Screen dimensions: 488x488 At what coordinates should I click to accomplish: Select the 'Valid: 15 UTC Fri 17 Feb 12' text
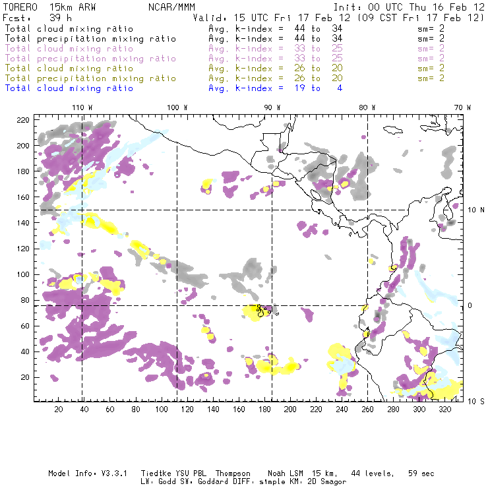[x=272, y=18]
